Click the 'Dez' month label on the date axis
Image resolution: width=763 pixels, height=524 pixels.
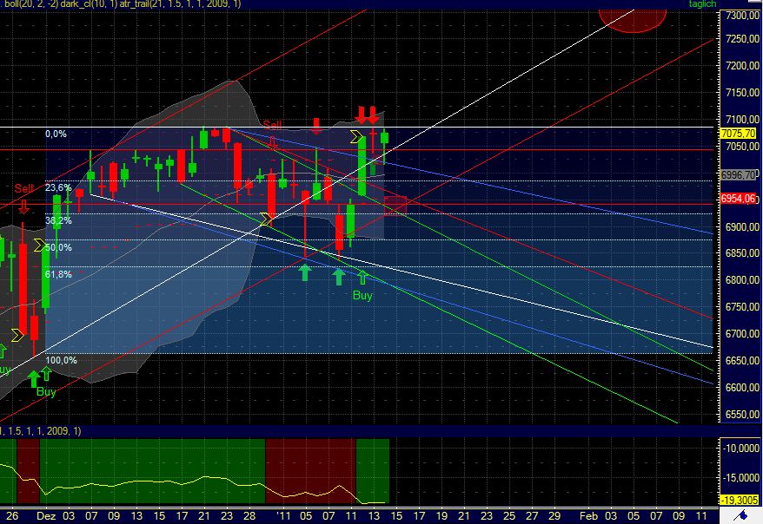click(46, 515)
